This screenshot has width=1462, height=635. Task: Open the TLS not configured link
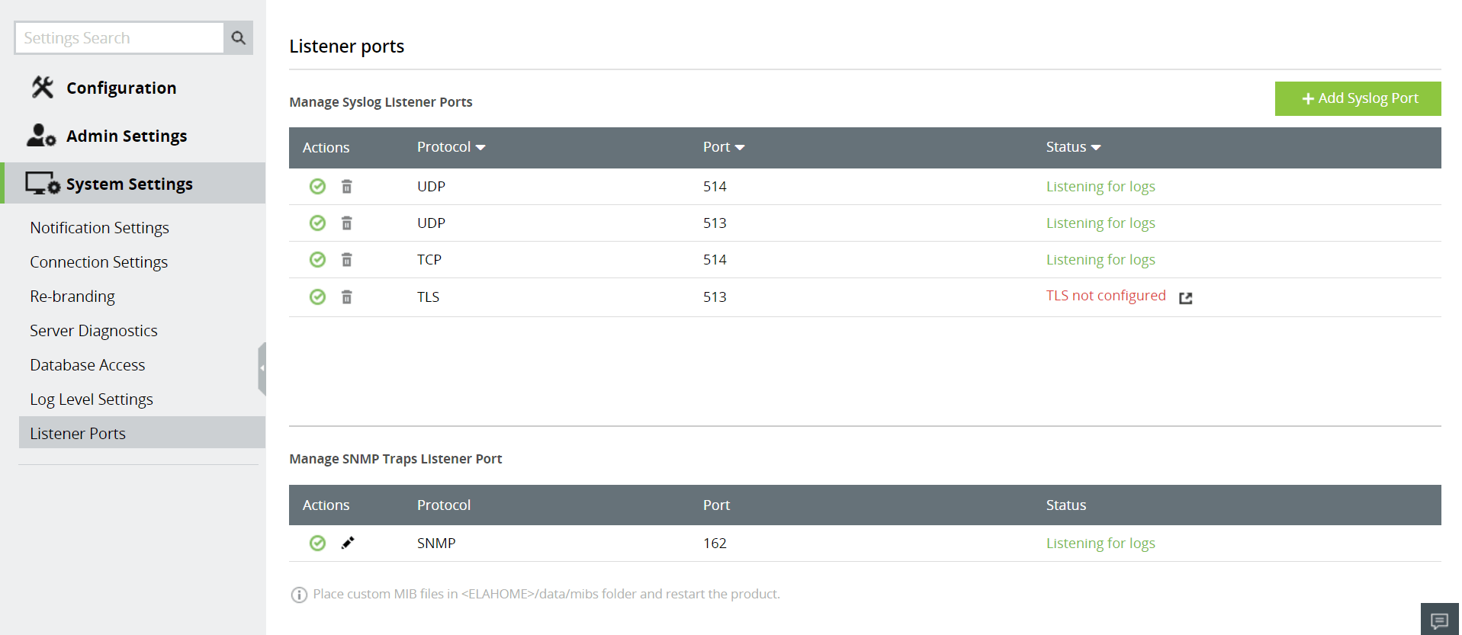tap(1106, 295)
